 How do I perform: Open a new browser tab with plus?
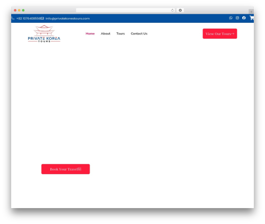click(x=251, y=12)
